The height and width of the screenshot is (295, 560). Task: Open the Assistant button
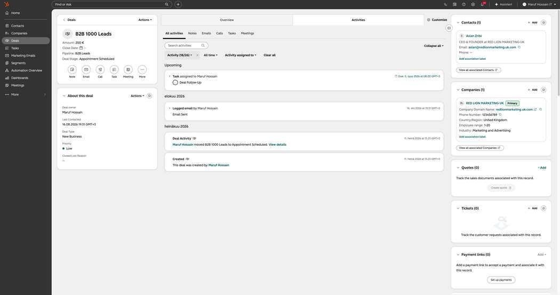503,4
